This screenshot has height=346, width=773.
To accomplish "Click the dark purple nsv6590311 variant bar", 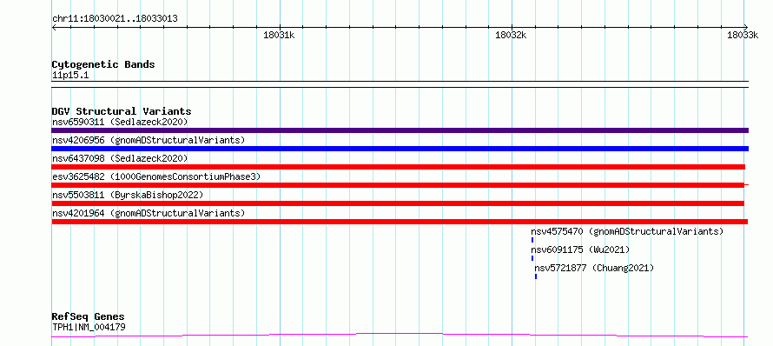I will (x=400, y=130).
